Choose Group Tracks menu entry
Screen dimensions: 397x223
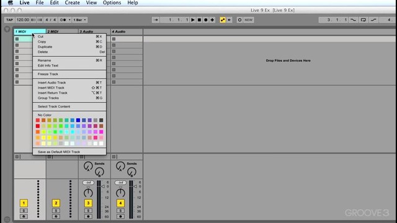[x=69, y=98]
